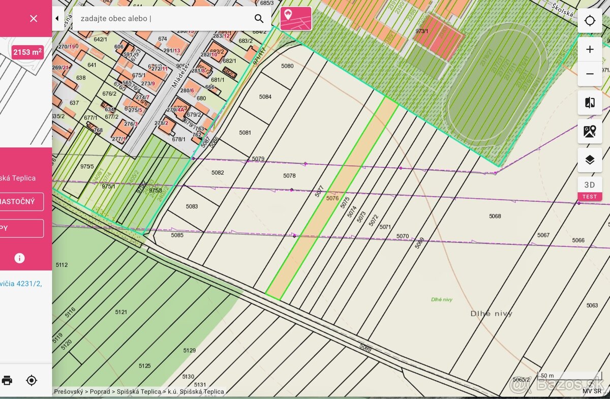Select parcel 5068 on the map
The height and width of the screenshot is (399, 610).
pos(495,216)
